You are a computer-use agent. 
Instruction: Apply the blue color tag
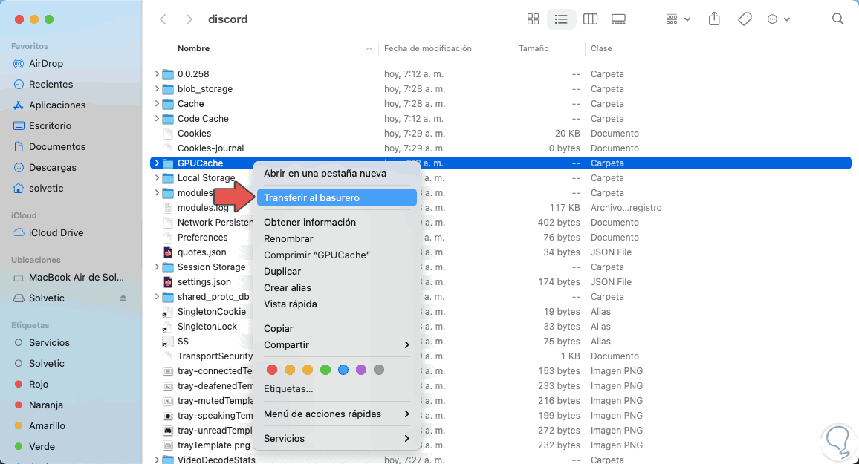coord(343,370)
